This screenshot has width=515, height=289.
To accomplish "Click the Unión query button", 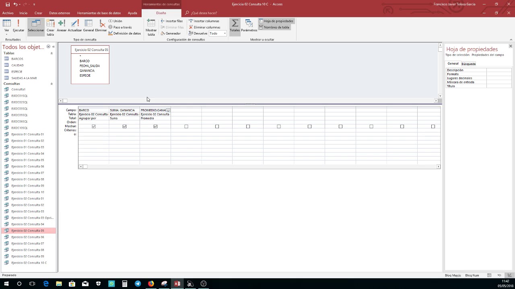I will [x=115, y=21].
